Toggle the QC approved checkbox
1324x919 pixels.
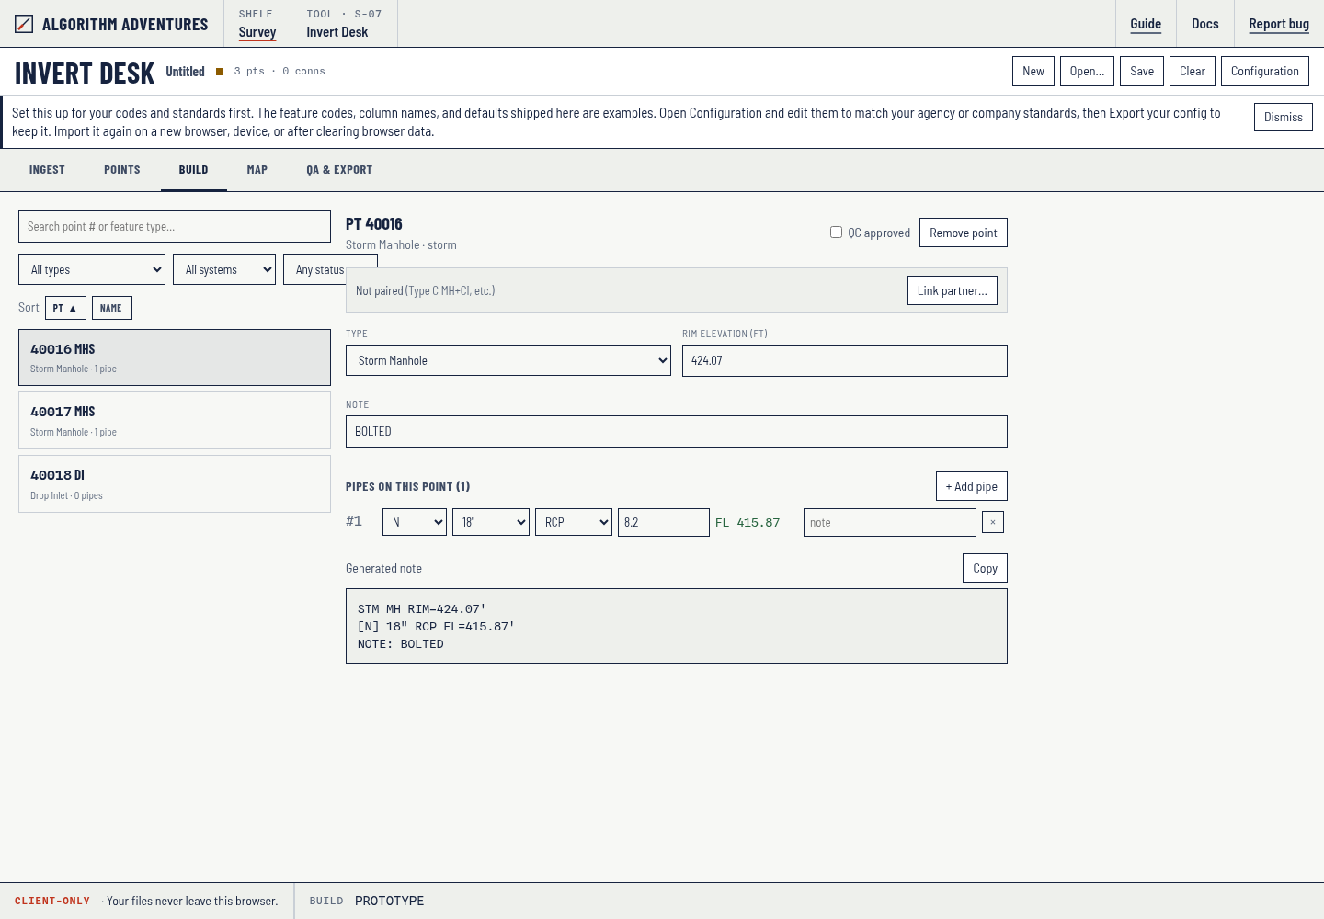pyautogui.click(x=836, y=233)
